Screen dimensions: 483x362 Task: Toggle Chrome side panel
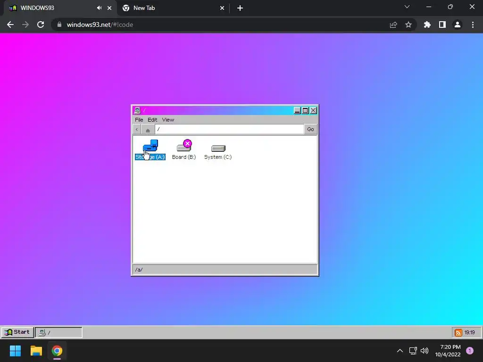[442, 25]
